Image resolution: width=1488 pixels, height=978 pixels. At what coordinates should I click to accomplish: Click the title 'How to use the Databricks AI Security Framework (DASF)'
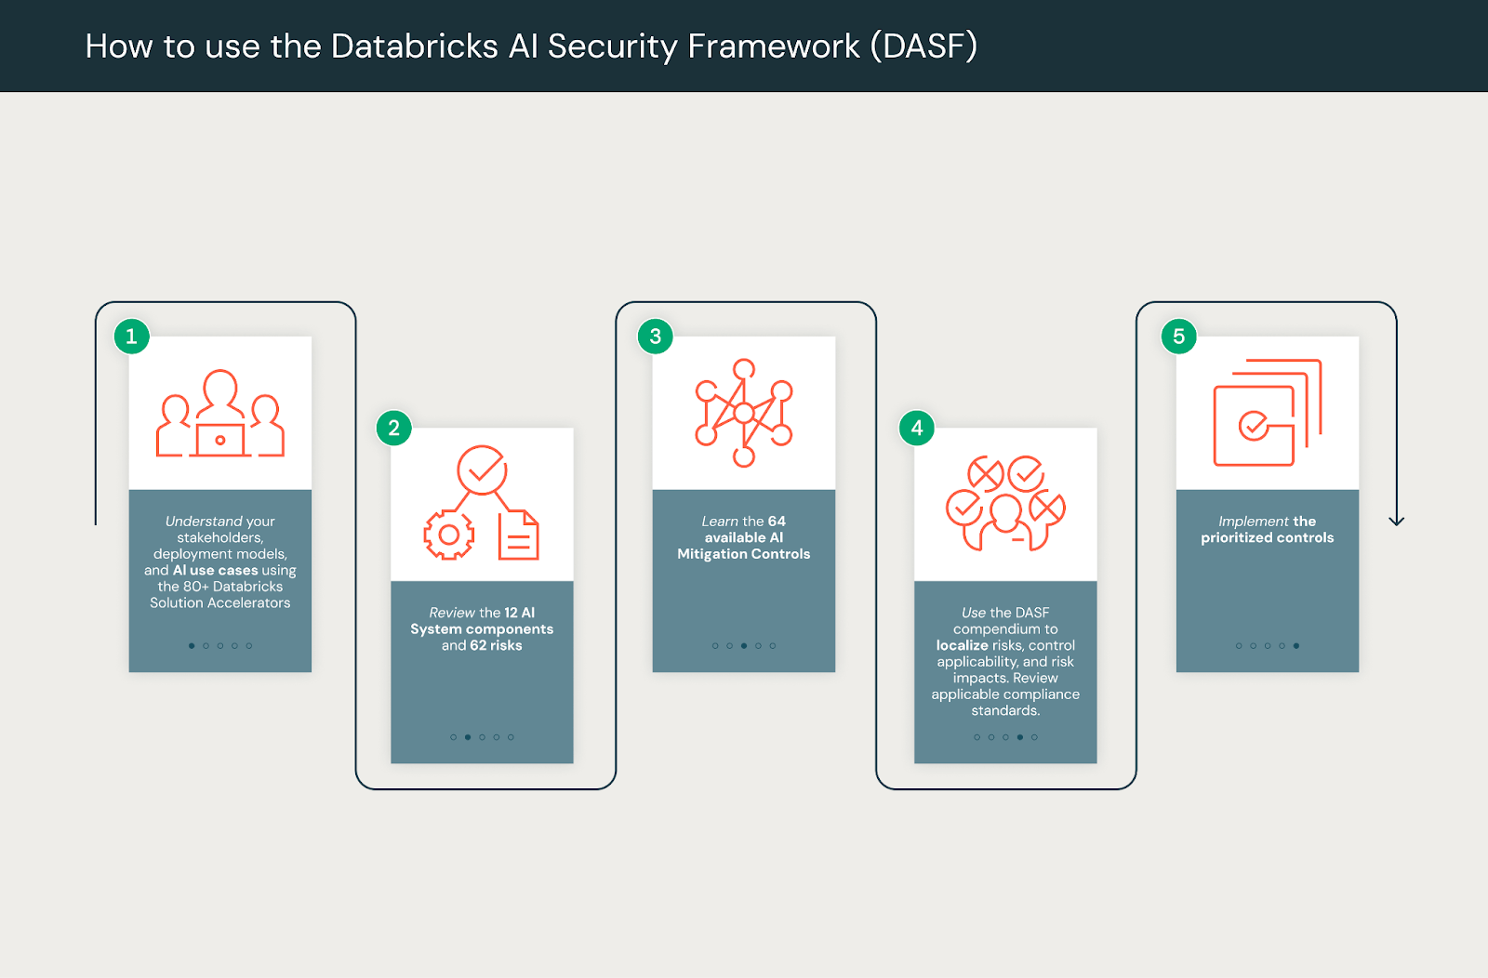pos(531,46)
